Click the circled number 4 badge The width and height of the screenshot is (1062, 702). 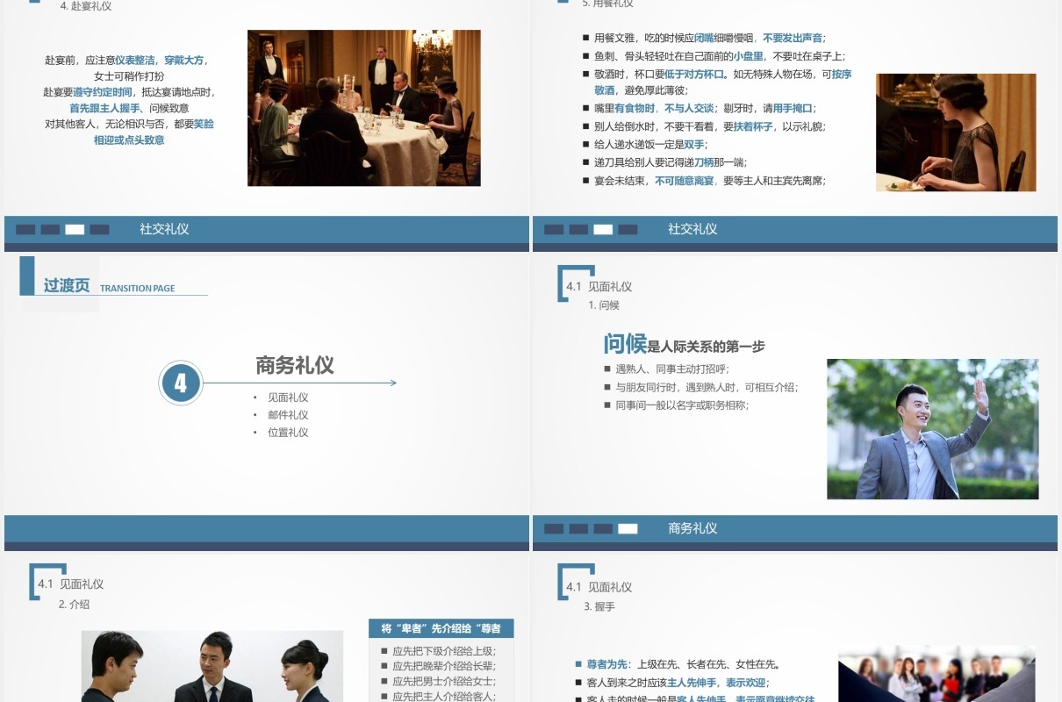[181, 383]
